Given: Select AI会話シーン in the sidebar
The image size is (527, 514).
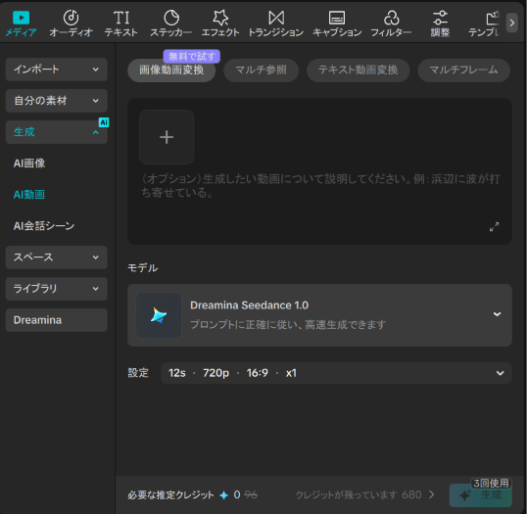Looking at the screenshot, I should [44, 226].
